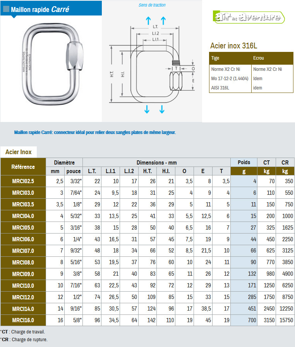The image size is (295, 347).
Task: Select reference MRCI10.0
Action: (x=23, y=285)
